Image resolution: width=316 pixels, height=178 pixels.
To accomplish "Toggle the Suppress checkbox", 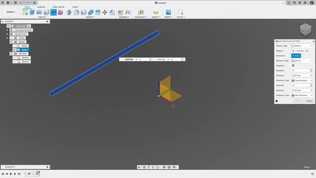I will tap(293, 66).
